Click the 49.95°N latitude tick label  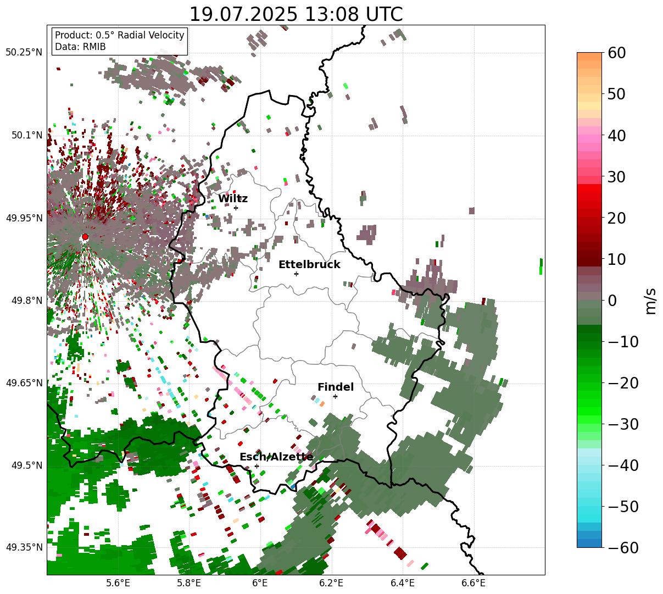[24, 218]
